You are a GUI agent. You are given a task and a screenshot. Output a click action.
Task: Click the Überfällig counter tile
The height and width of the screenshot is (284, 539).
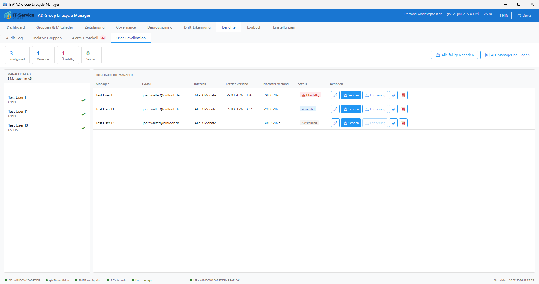[x=68, y=55]
